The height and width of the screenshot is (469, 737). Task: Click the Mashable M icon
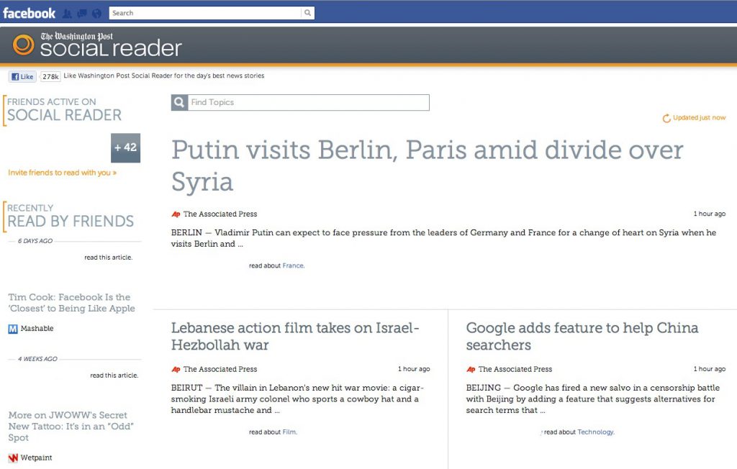coord(13,329)
